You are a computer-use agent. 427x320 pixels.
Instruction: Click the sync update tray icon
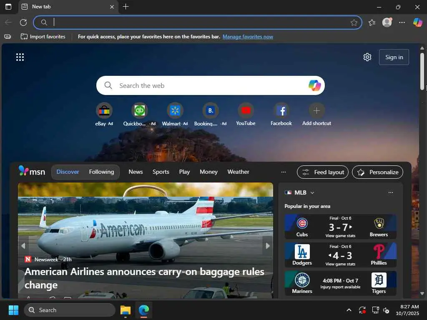pos(362,310)
